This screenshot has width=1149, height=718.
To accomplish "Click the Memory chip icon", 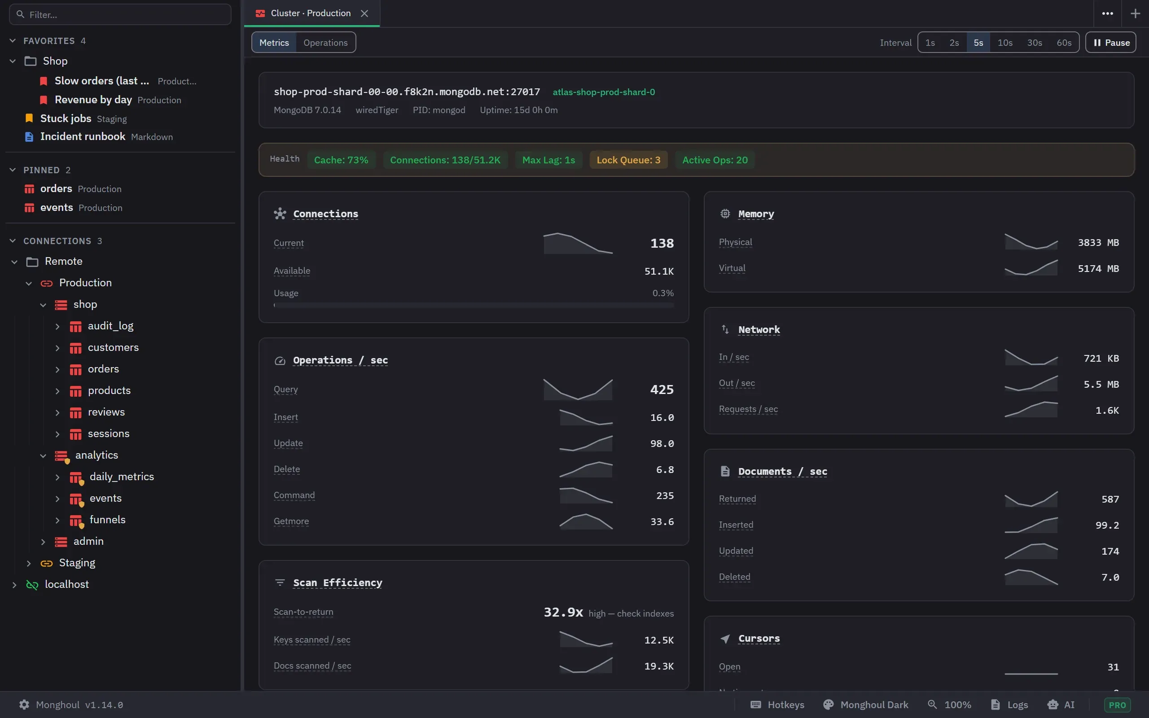I will click(x=725, y=214).
